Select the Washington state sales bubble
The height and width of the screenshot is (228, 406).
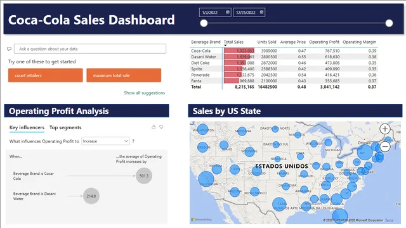(x=202, y=129)
